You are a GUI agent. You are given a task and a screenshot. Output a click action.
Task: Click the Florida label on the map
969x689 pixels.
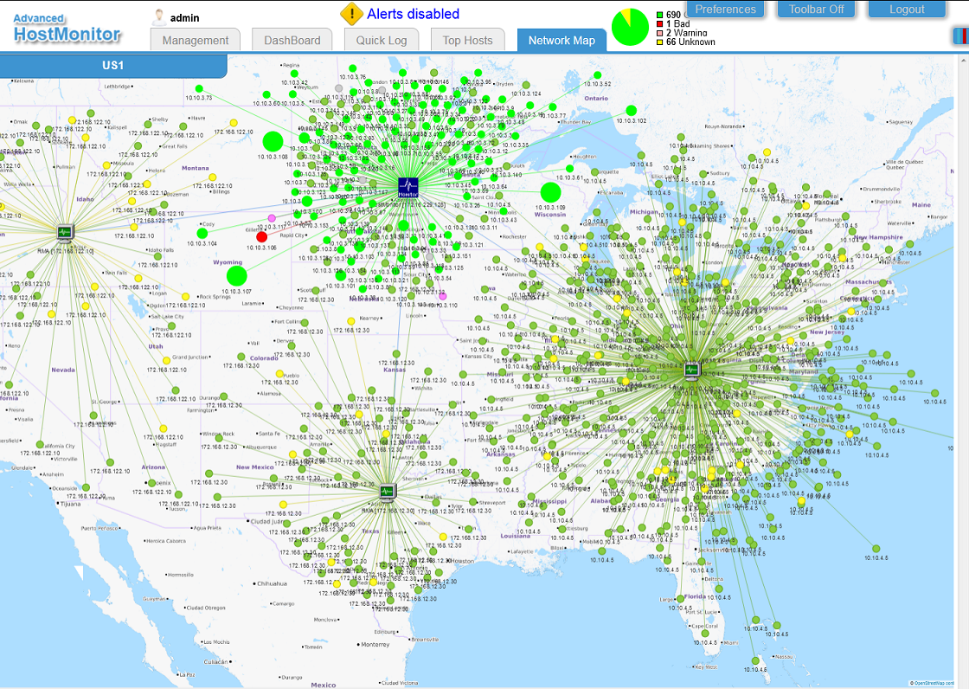695,597
